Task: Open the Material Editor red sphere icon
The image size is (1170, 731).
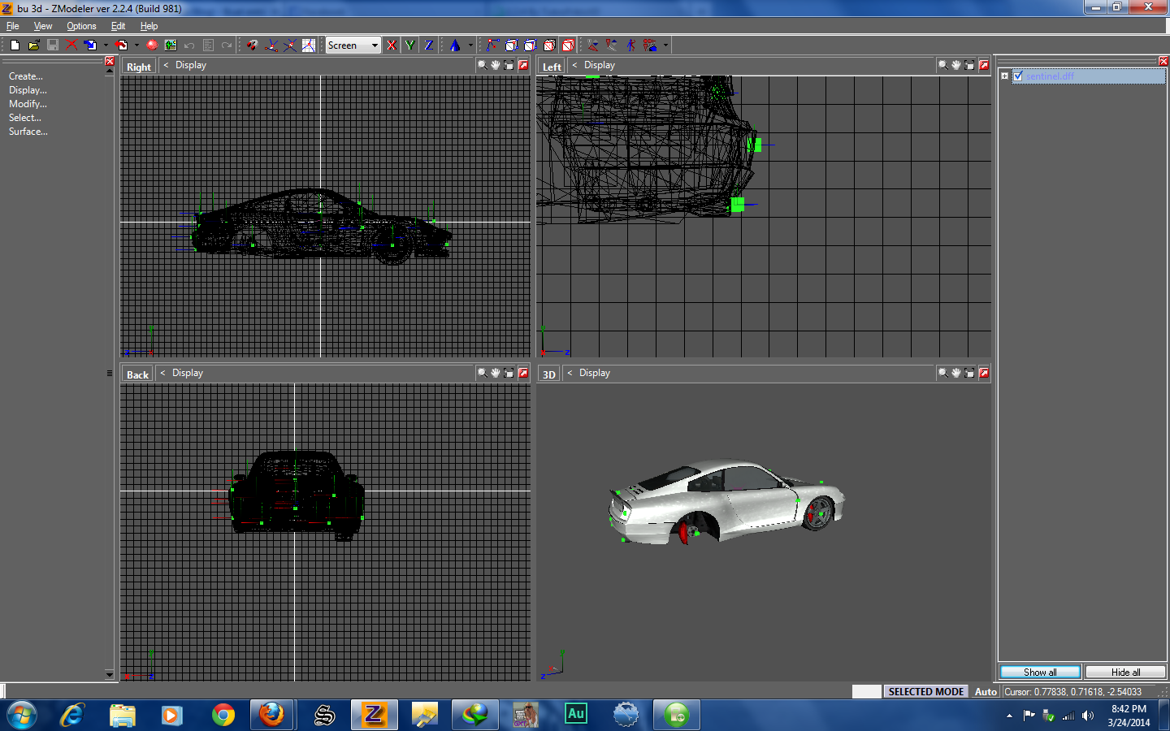Action: click(x=151, y=45)
